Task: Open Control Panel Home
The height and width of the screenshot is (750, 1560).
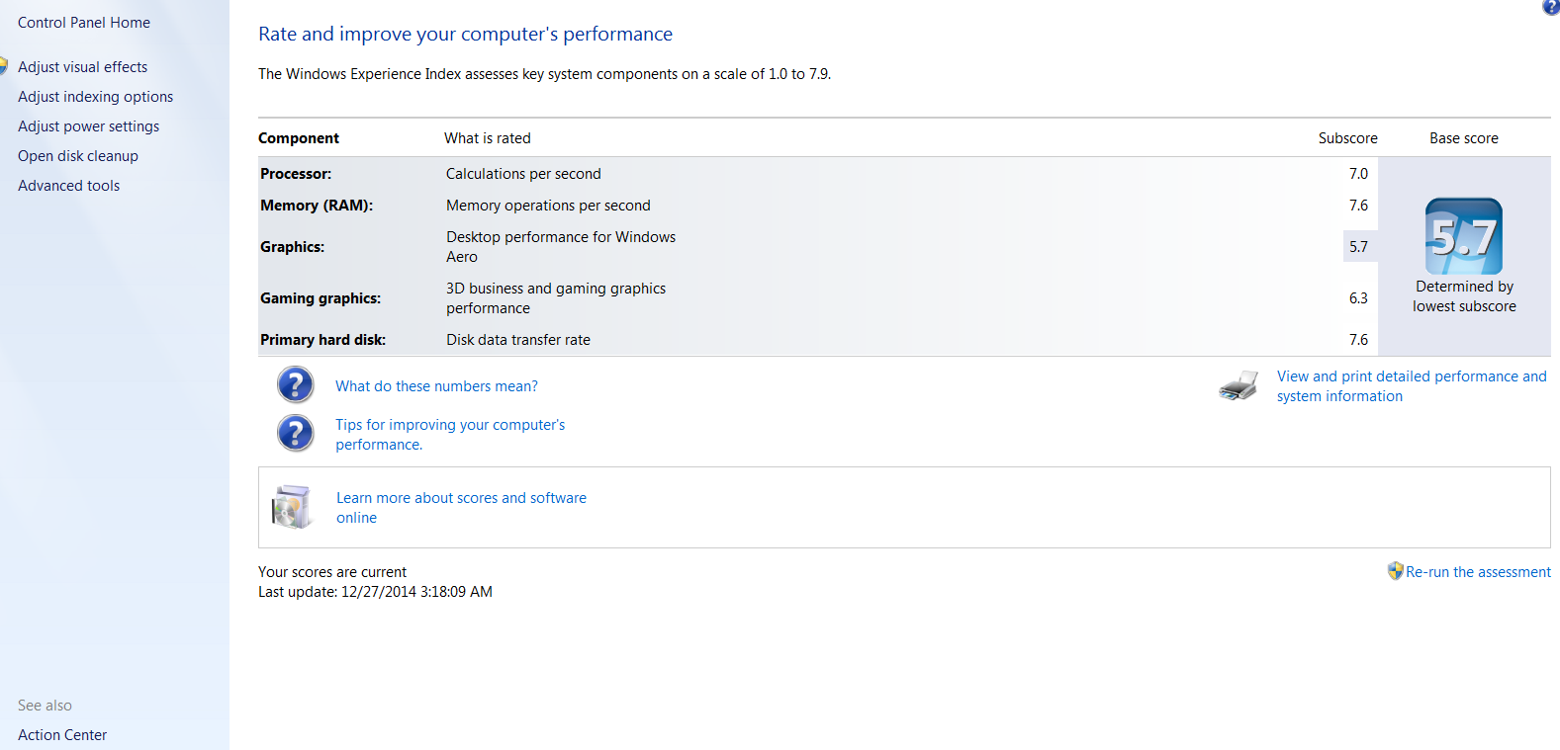Action: [84, 23]
